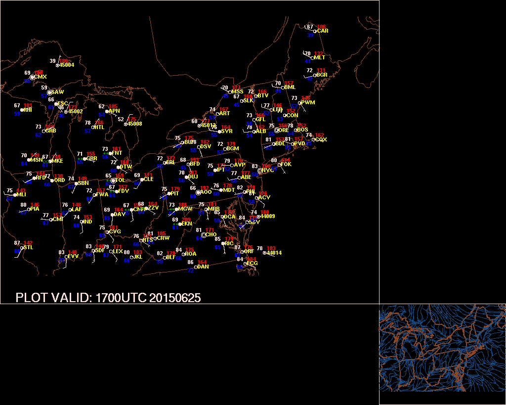506x405 pixels.
Task: Select the DSV station label
Action: point(205,147)
